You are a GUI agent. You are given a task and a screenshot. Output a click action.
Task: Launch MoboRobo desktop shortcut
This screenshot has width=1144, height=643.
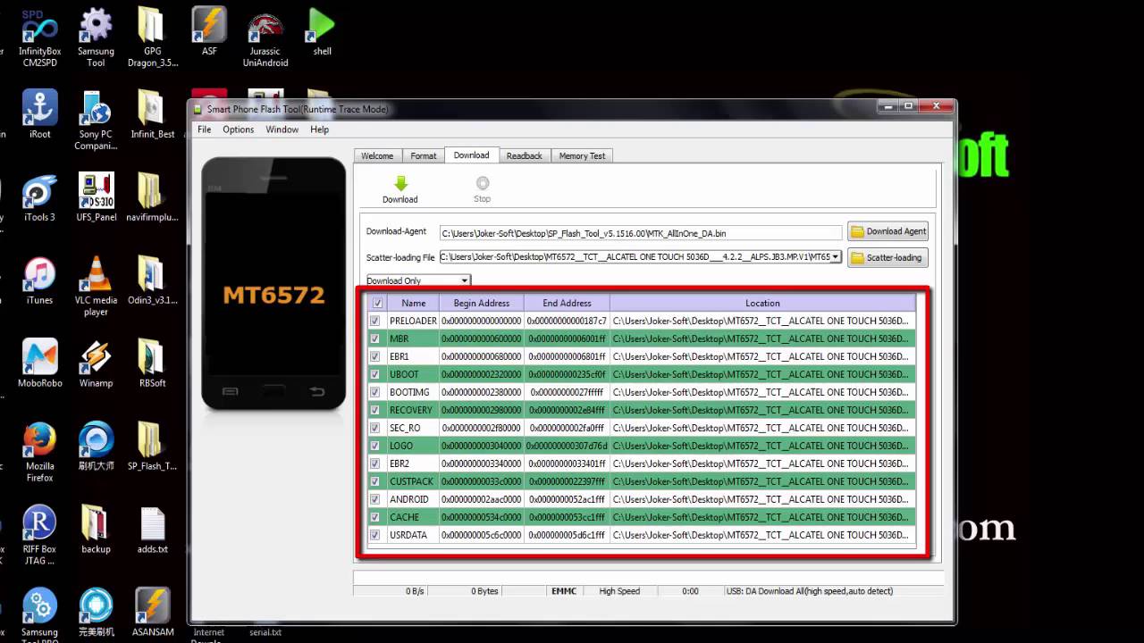pyautogui.click(x=39, y=363)
